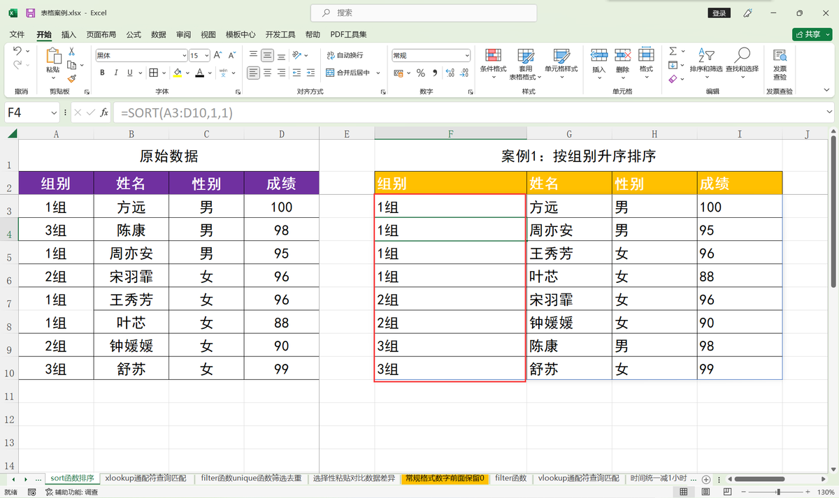Toggle Underline formatting

pos(130,73)
